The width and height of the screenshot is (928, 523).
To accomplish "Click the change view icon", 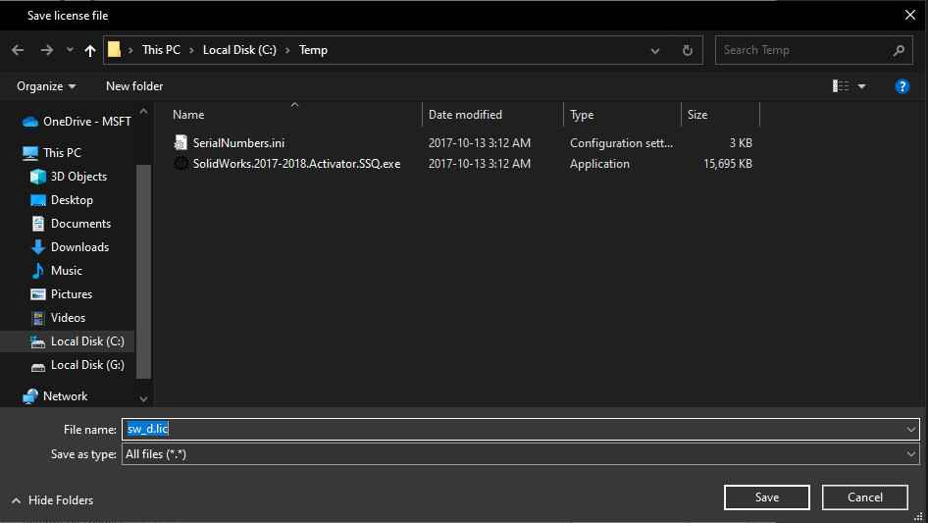I will click(841, 86).
